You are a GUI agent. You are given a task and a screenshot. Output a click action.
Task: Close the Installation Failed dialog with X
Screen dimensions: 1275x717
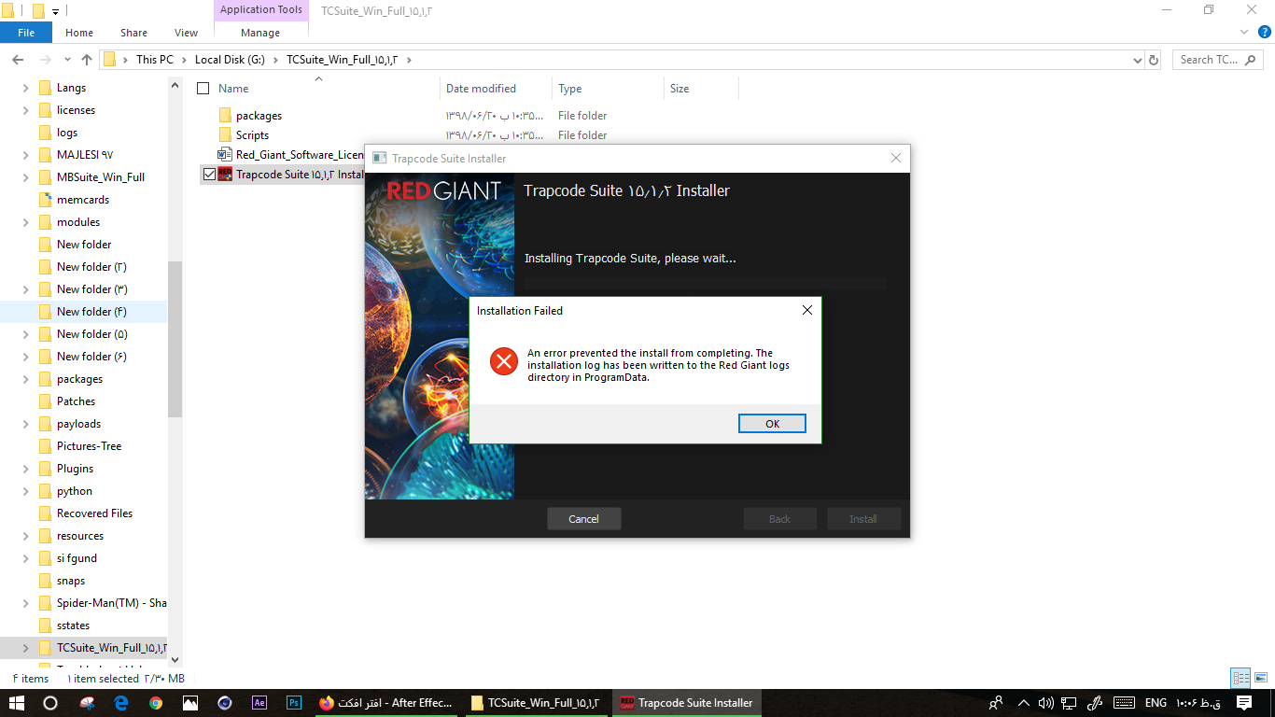pos(807,310)
